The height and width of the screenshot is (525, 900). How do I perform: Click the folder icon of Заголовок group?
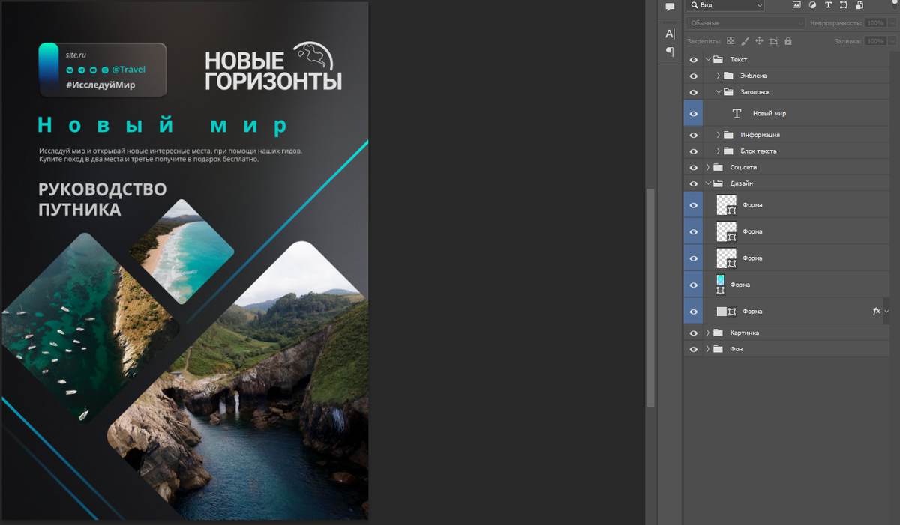728,92
